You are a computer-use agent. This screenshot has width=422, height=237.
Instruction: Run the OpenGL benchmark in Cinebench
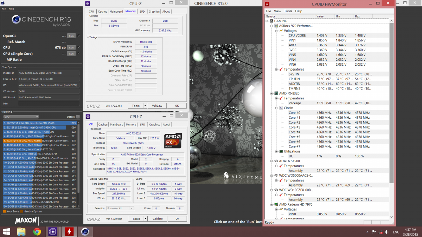pyautogui.click(x=71, y=36)
